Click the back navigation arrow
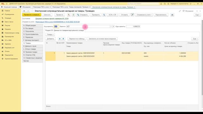This screenshot has height=114, width=203. point(24,11)
